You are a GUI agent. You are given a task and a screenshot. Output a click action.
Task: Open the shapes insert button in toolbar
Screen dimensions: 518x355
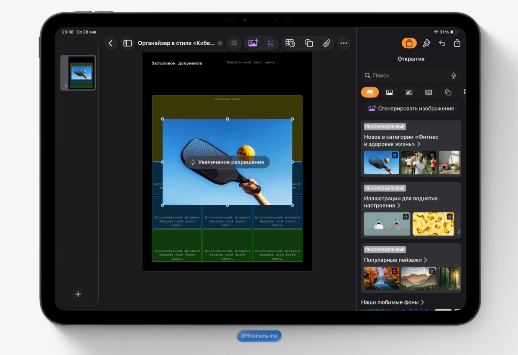pyautogui.click(x=309, y=43)
